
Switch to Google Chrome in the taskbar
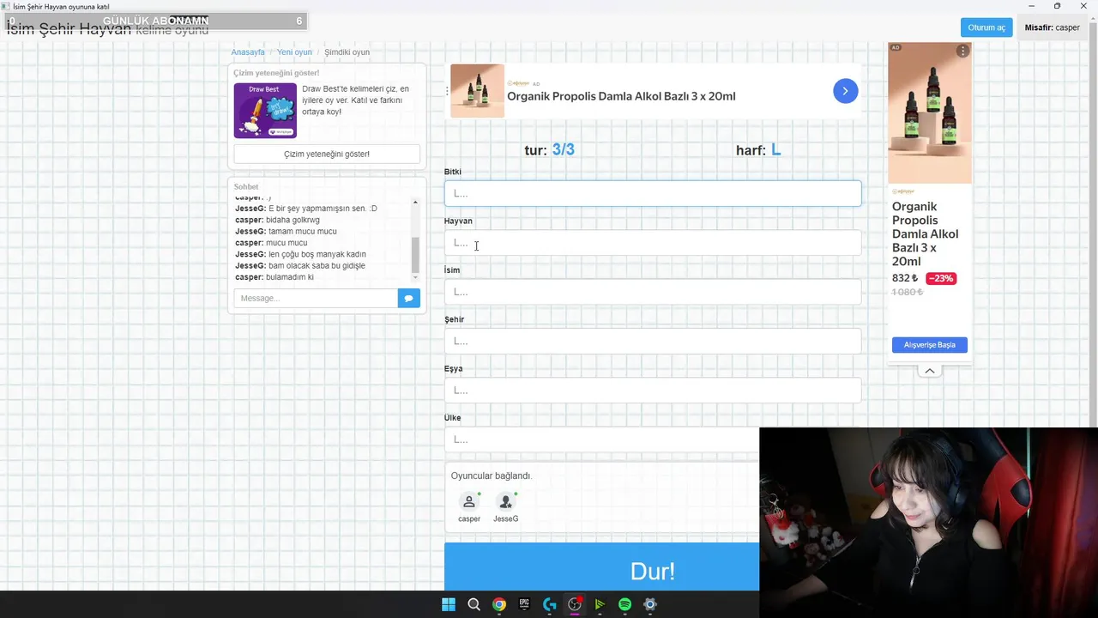tap(498, 604)
